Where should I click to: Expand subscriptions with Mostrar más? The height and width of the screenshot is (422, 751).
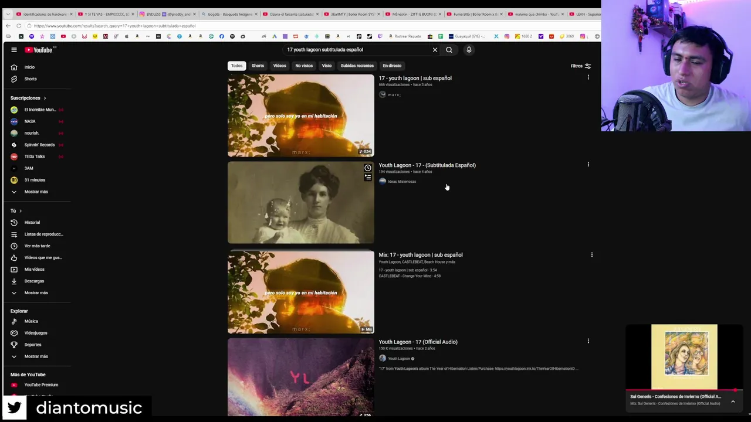point(35,192)
